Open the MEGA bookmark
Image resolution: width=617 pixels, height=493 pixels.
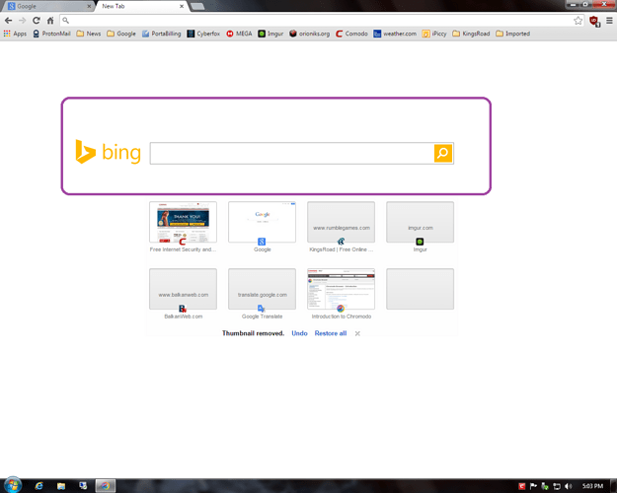239,34
